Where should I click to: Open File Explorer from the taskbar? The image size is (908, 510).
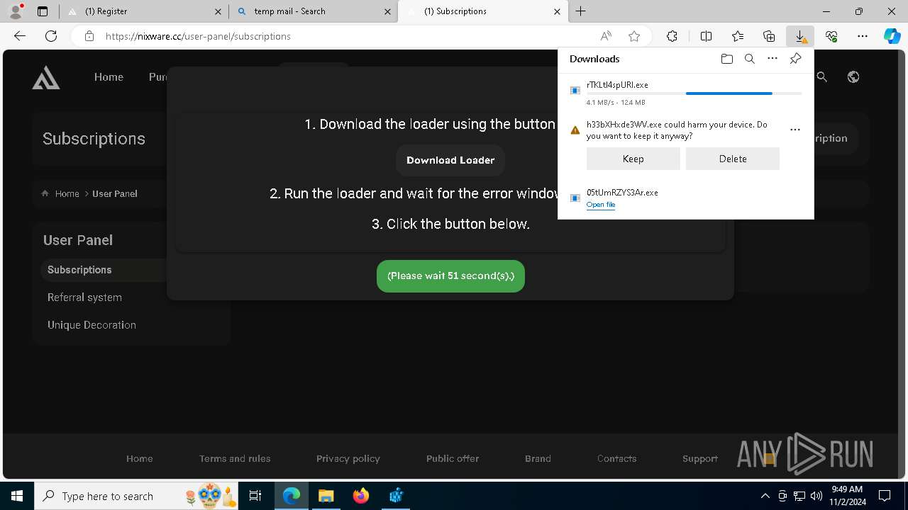326,496
